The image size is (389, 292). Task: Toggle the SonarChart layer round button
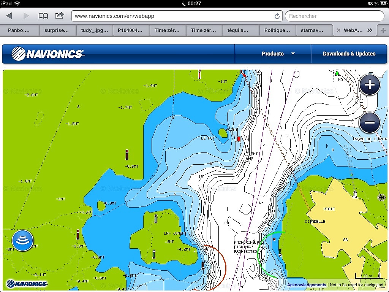(x=22, y=240)
